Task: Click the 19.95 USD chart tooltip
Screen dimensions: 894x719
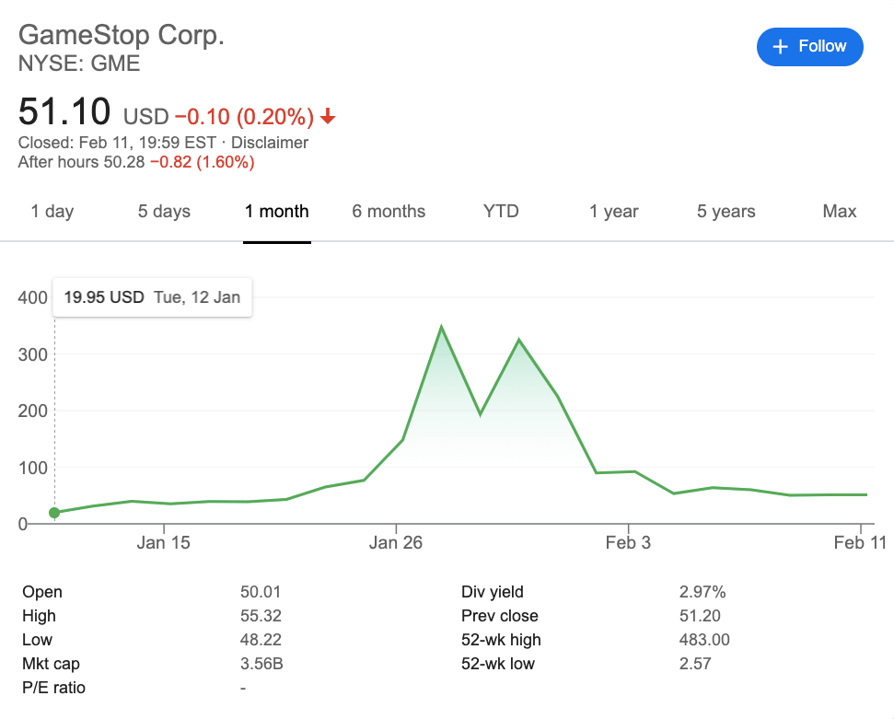Action: [x=152, y=296]
